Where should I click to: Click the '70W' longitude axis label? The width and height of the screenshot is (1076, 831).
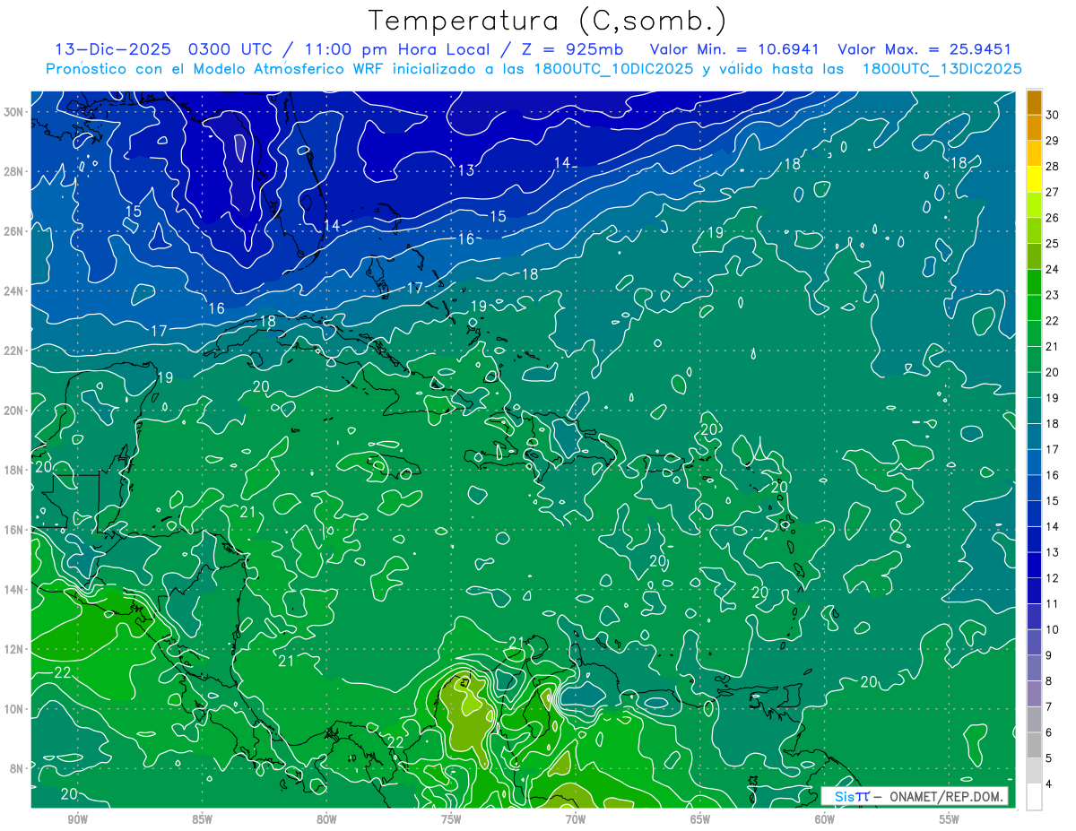click(x=576, y=820)
